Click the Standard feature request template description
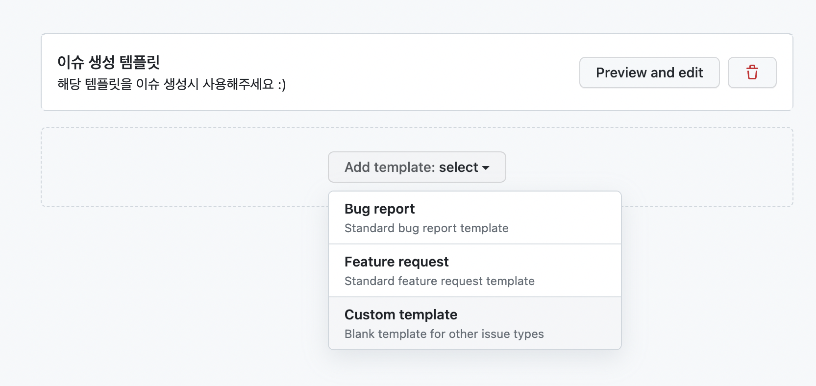Viewport: 816px width, 386px height. click(440, 281)
